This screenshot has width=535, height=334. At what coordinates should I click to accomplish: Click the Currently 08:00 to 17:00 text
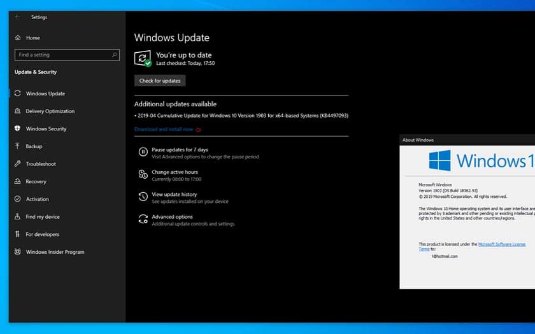tap(176, 179)
